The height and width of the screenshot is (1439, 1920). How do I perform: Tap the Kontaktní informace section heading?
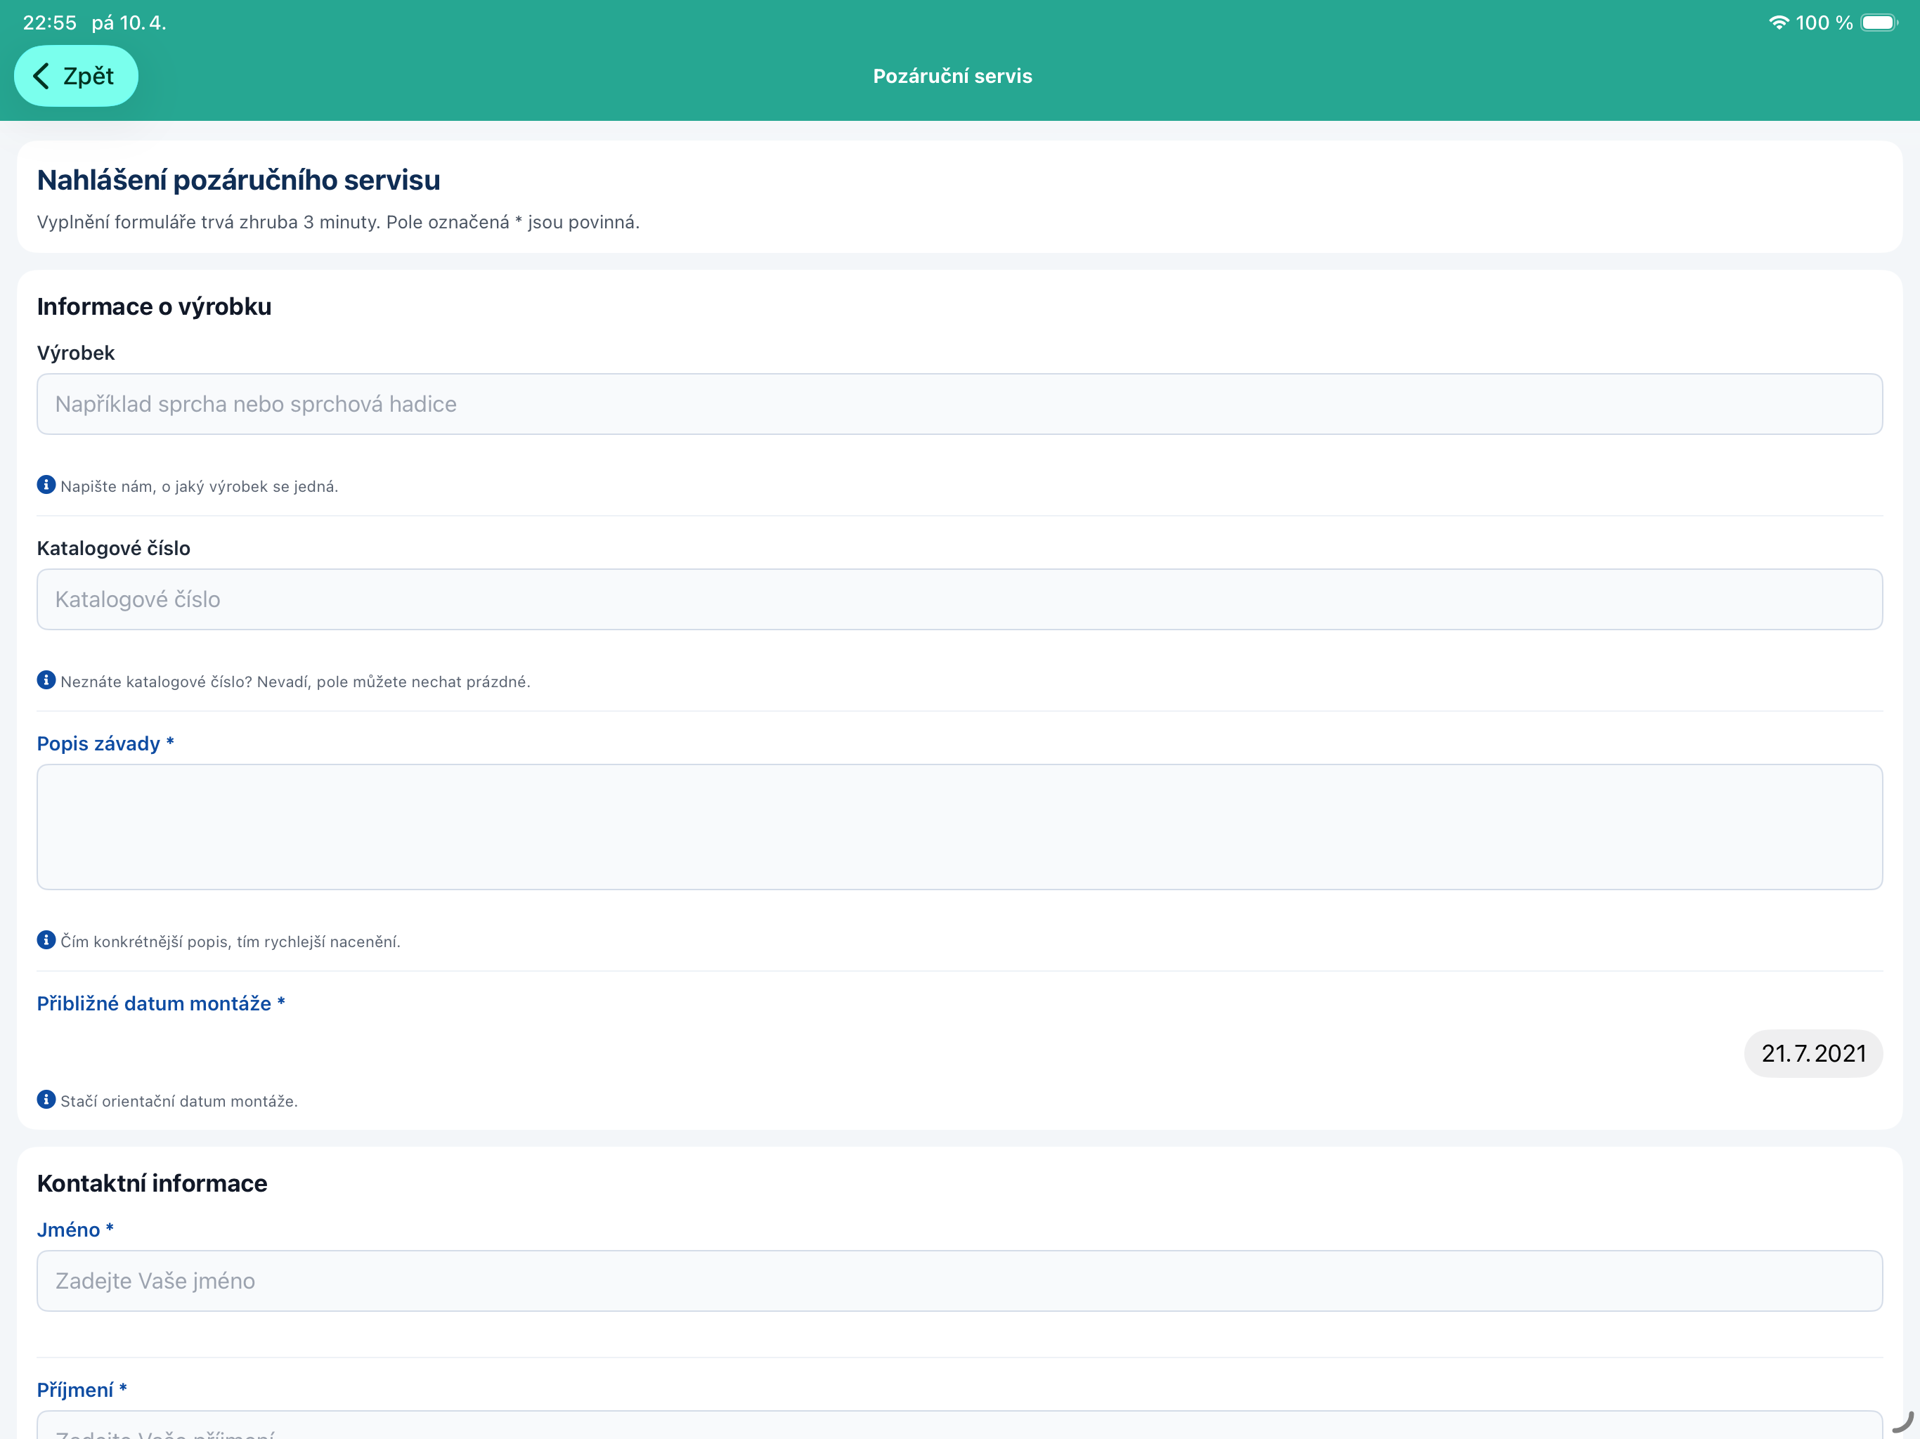[x=152, y=1184]
